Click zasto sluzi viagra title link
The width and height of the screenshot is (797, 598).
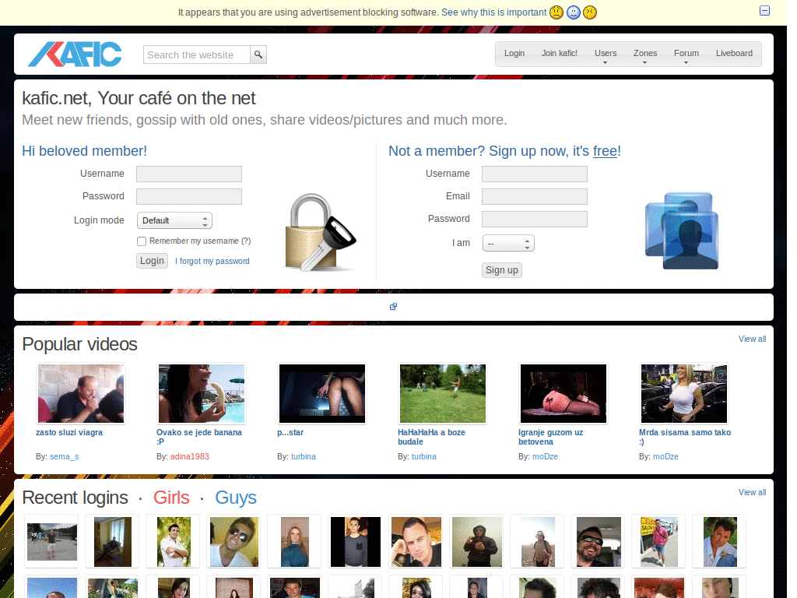pyautogui.click(x=69, y=433)
